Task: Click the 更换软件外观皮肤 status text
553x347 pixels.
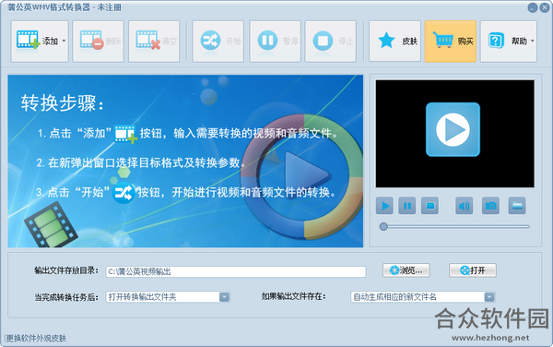Action: [36, 338]
